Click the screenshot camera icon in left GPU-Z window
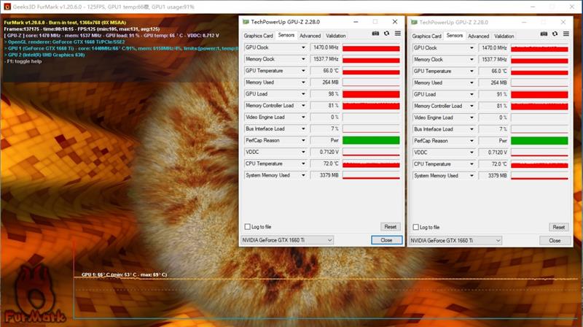Viewport: 583px width, 327px height. pos(376,34)
